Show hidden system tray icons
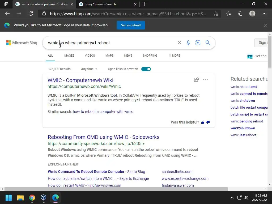The image size is (272, 204). coord(232,198)
